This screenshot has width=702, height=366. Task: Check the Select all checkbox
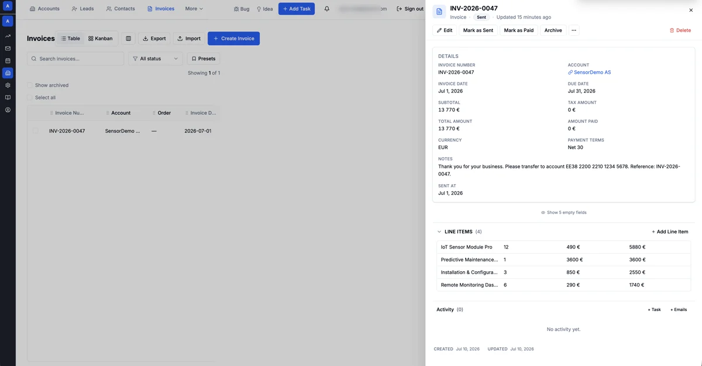(30, 98)
